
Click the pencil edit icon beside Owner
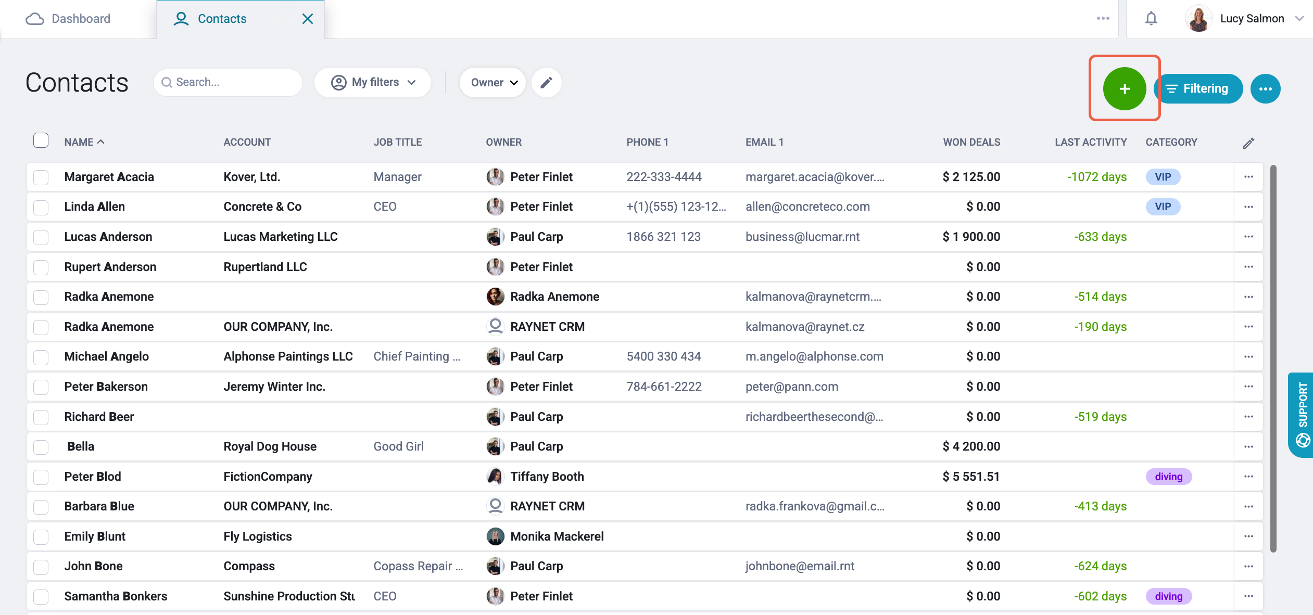546,82
